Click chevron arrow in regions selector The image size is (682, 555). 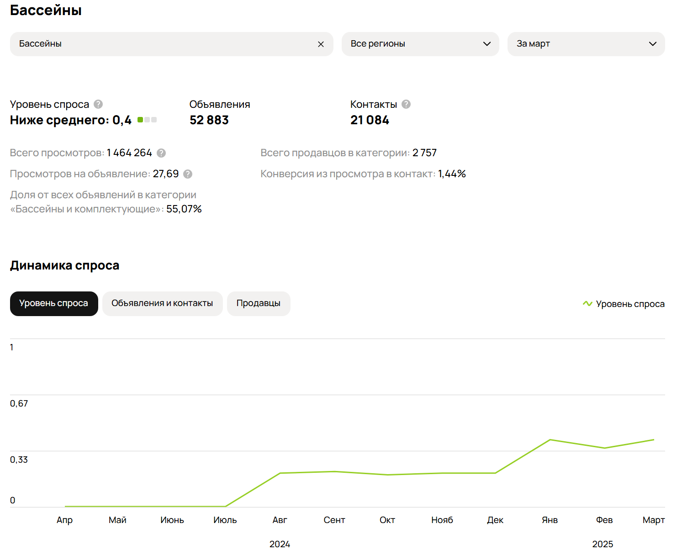tap(487, 44)
